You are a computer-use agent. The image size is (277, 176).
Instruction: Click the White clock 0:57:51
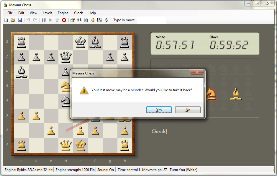[x=175, y=45]
